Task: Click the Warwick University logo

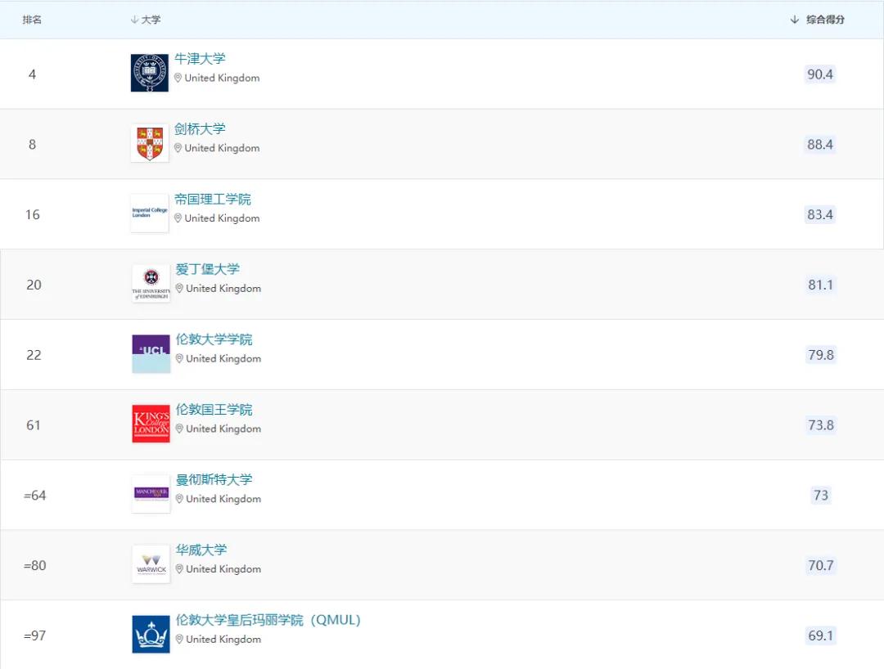Action: pos(151,564)
